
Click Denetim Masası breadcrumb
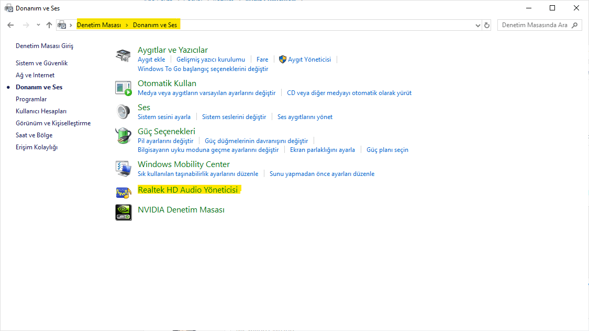coord(99,25)
